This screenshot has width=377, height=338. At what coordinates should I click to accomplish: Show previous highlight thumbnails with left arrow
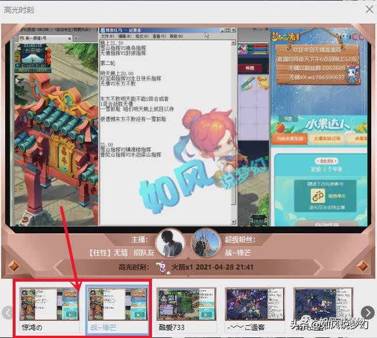(7, 313)
